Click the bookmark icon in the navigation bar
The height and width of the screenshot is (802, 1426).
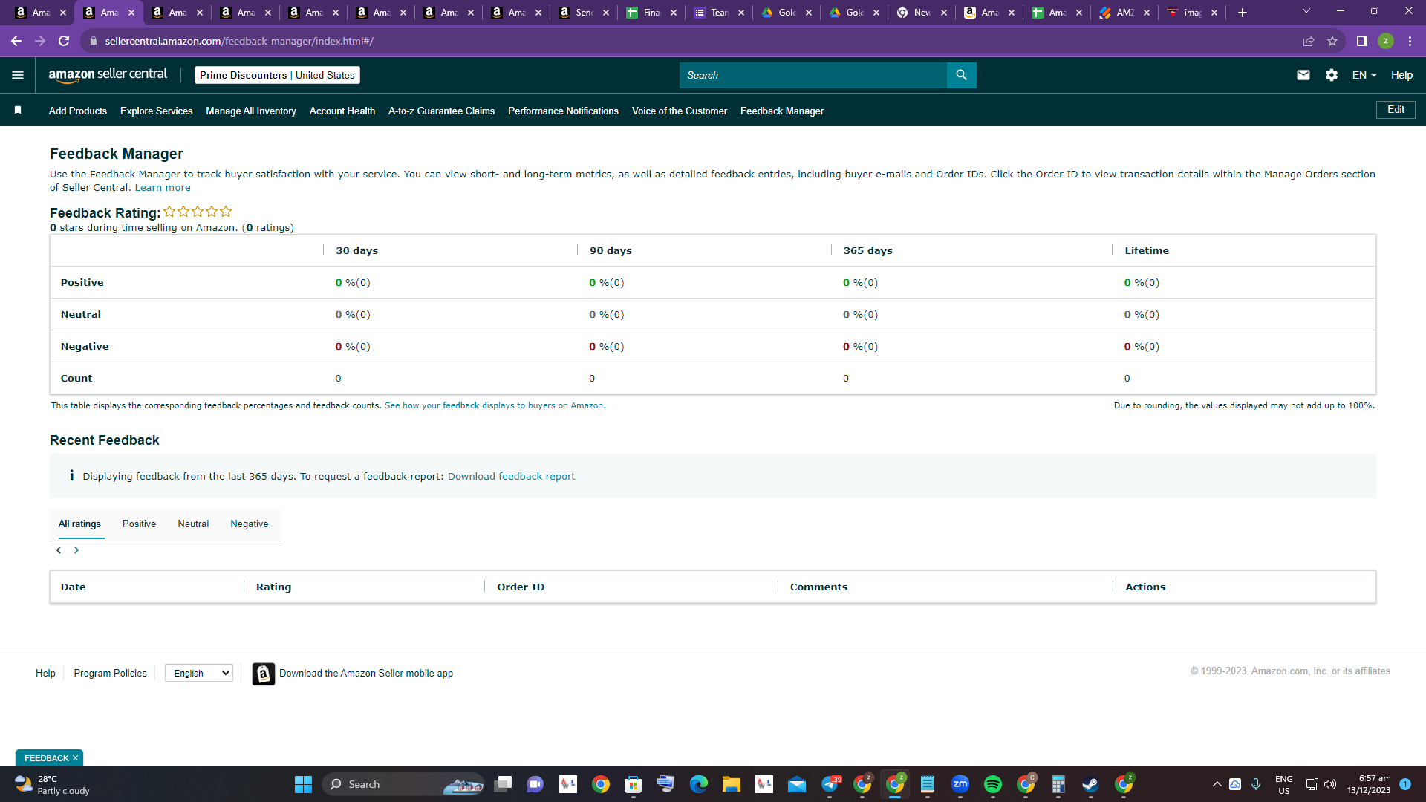click(x=18, y=111)
